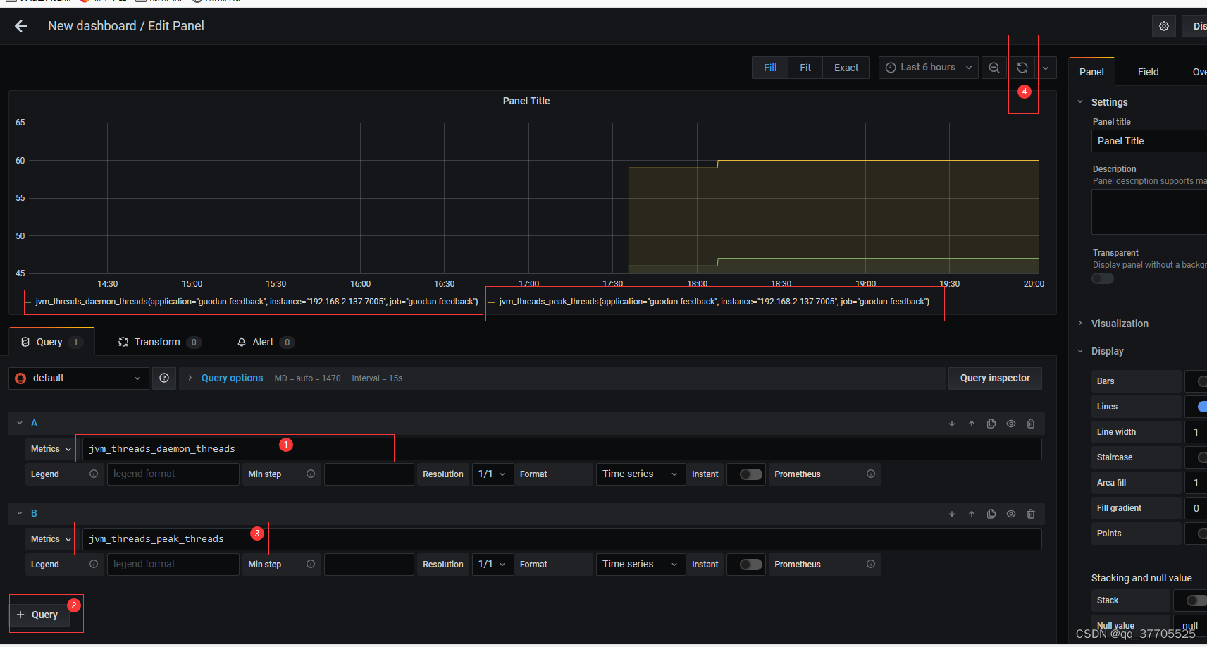
Task: Toggle jvm_threads_daemon_threads legend series
Action: (x=256, y=302)
